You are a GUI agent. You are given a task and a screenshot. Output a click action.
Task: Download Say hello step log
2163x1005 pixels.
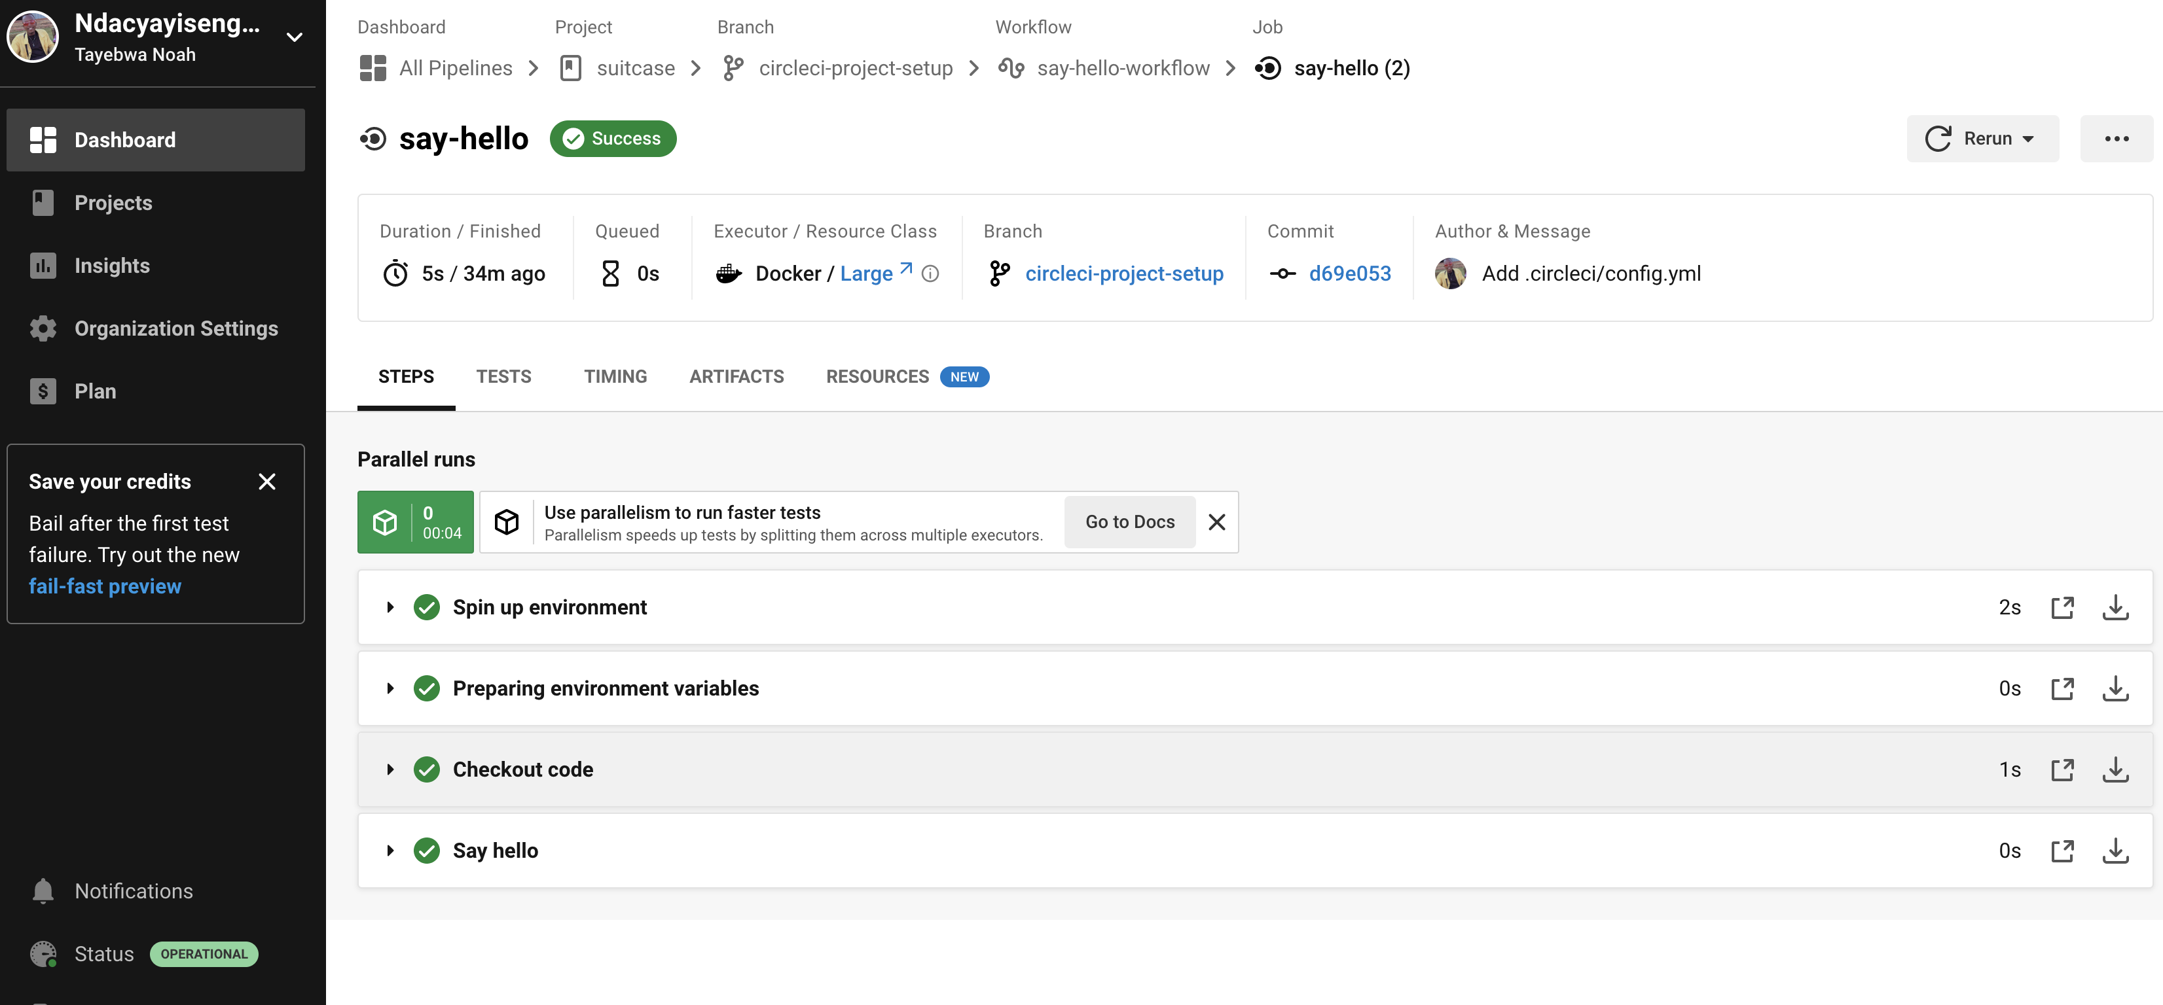(x=2115, y=851)
